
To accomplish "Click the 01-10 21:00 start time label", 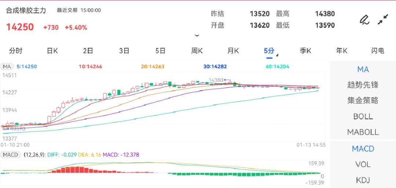I will [15, 145].
